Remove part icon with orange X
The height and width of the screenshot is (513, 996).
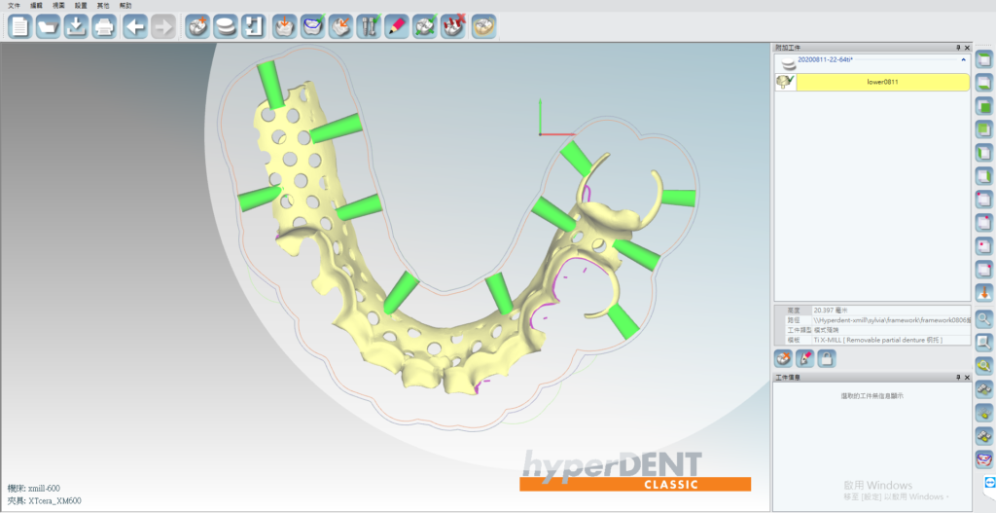pos(783,358)
